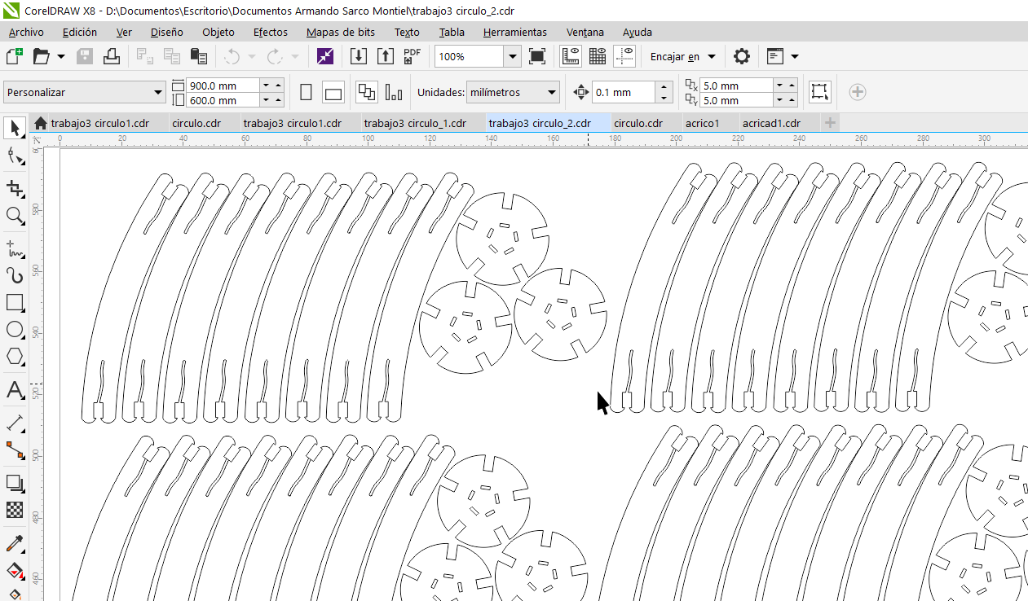Select the Shape edit tool
The width and height of the screenshot is (1028, 601).
tap(15, 156)
